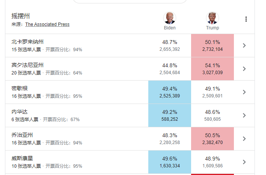266x175 pixels.
Task: Select Trump's red 50.1% result cell
Action: coord(212,45)
